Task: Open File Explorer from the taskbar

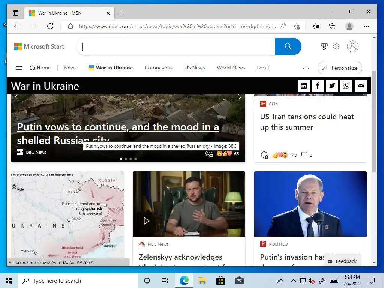Action: [x=202, y=280]
